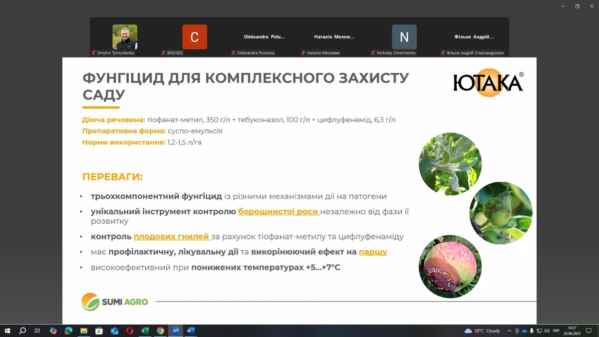The height and width of the screenshot is (337, 599).
Task: Click 'Препаративна форма:' label text
Action: (x=124, y=131)
